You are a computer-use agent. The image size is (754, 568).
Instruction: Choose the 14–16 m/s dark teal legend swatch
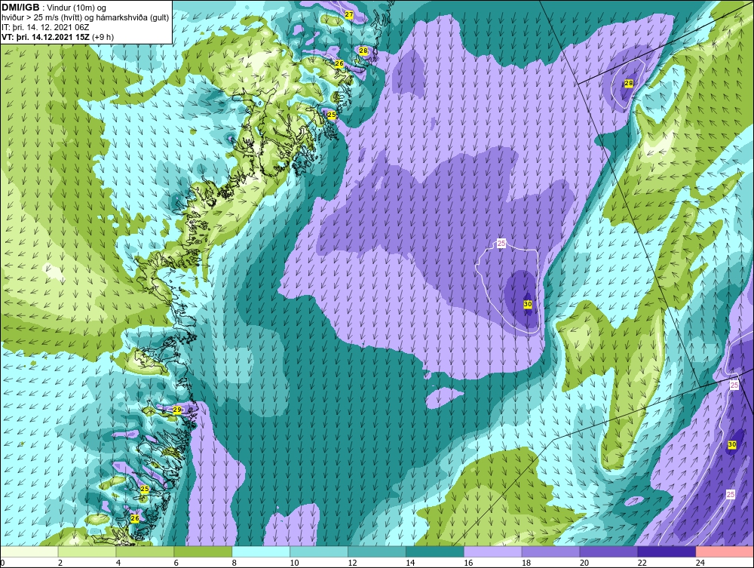[435, 551]
